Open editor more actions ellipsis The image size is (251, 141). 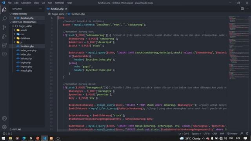pyautogui.click(x=247, y=9)
